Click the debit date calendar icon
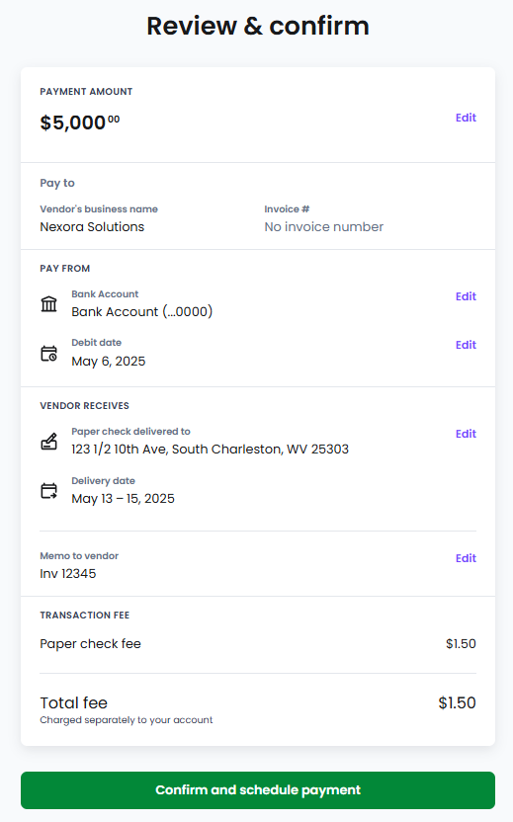Screen dimensions: 513x822 pyautogui.click(x=48, y=354)
